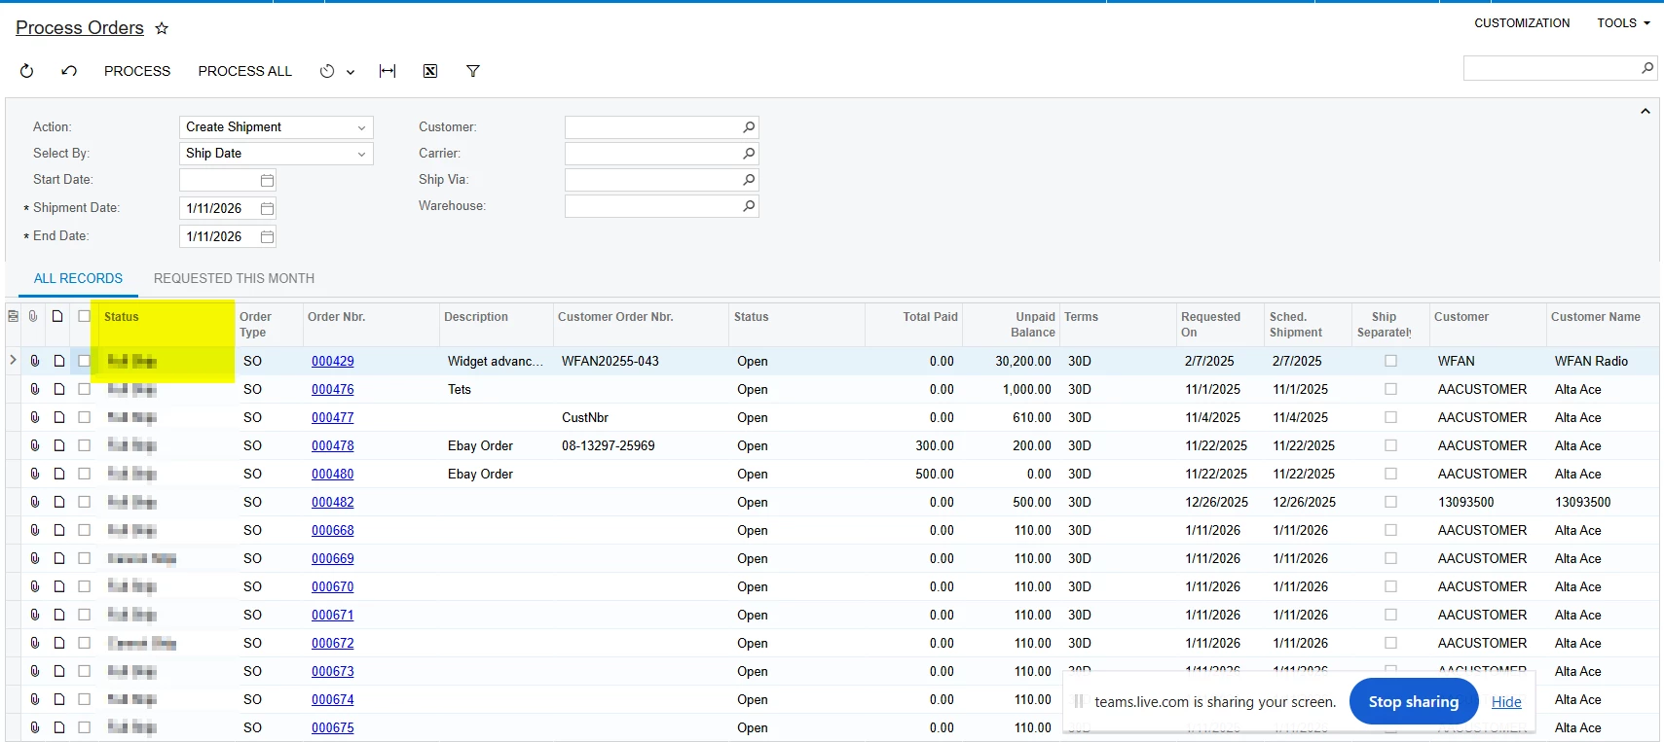This screenshot has width=1664, height=742.
Task: Open attachments for order 000429 row
Action: click(x=34, y=361)
